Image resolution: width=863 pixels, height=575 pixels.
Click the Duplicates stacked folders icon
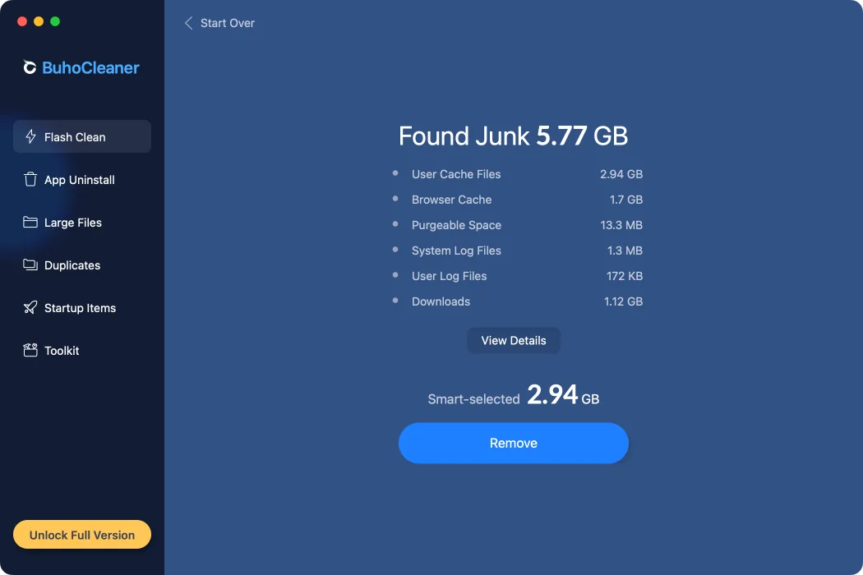(x=30, y=264)
